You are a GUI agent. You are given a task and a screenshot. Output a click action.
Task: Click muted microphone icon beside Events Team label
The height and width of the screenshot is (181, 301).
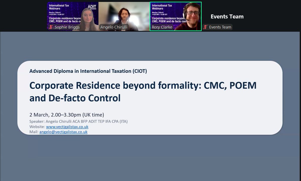point(205,27)
